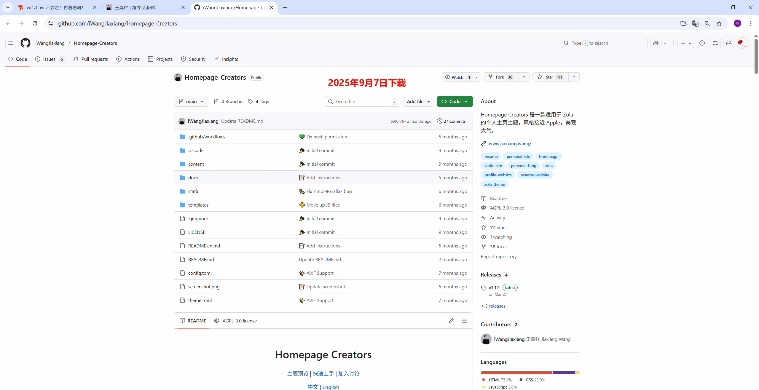View site information icon in address bar
759x390 pixels.
[x=51, y=23]
